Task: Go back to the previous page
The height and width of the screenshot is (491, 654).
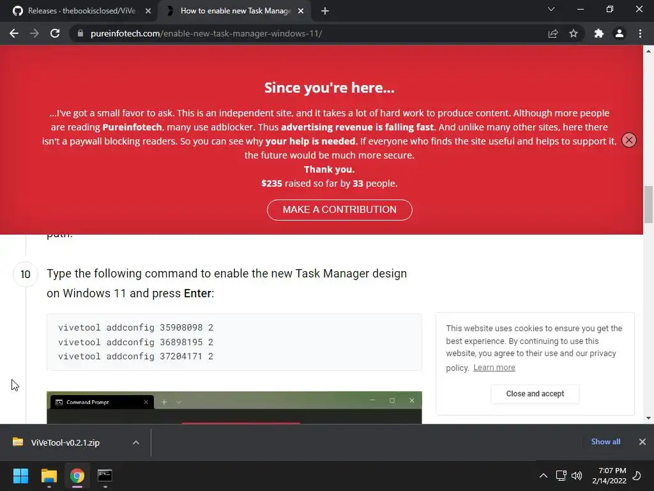Action: (x=14, y=33)
